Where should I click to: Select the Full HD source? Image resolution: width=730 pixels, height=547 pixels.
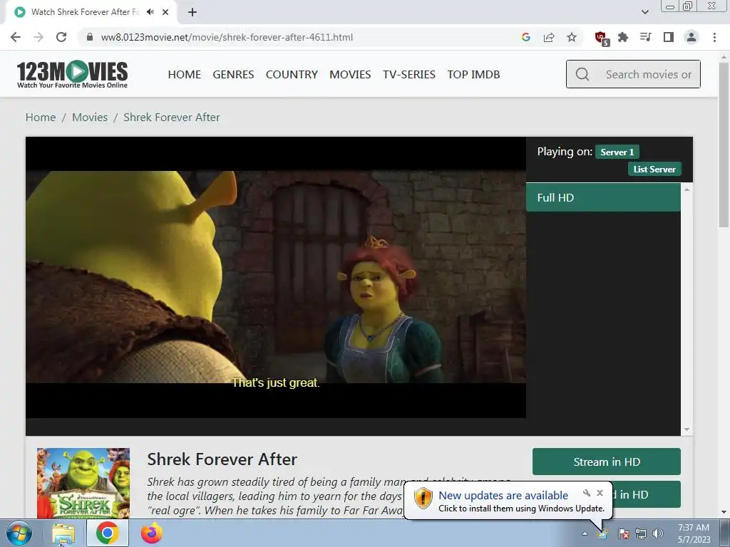tap(603, 198)
